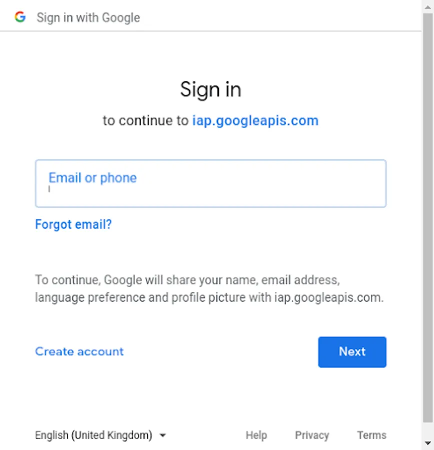The image size is (434, 450).
Task: Expand the language list via caret arrow
Action: [x=163, y=435]
